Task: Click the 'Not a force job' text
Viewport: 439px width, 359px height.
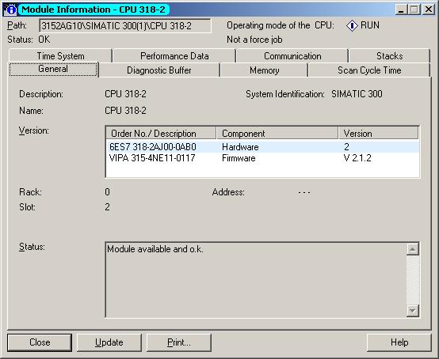Action: coord(254,40)
